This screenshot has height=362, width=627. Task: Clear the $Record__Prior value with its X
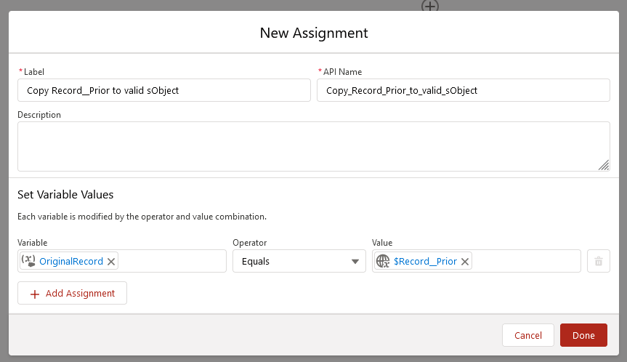point(465,262)
